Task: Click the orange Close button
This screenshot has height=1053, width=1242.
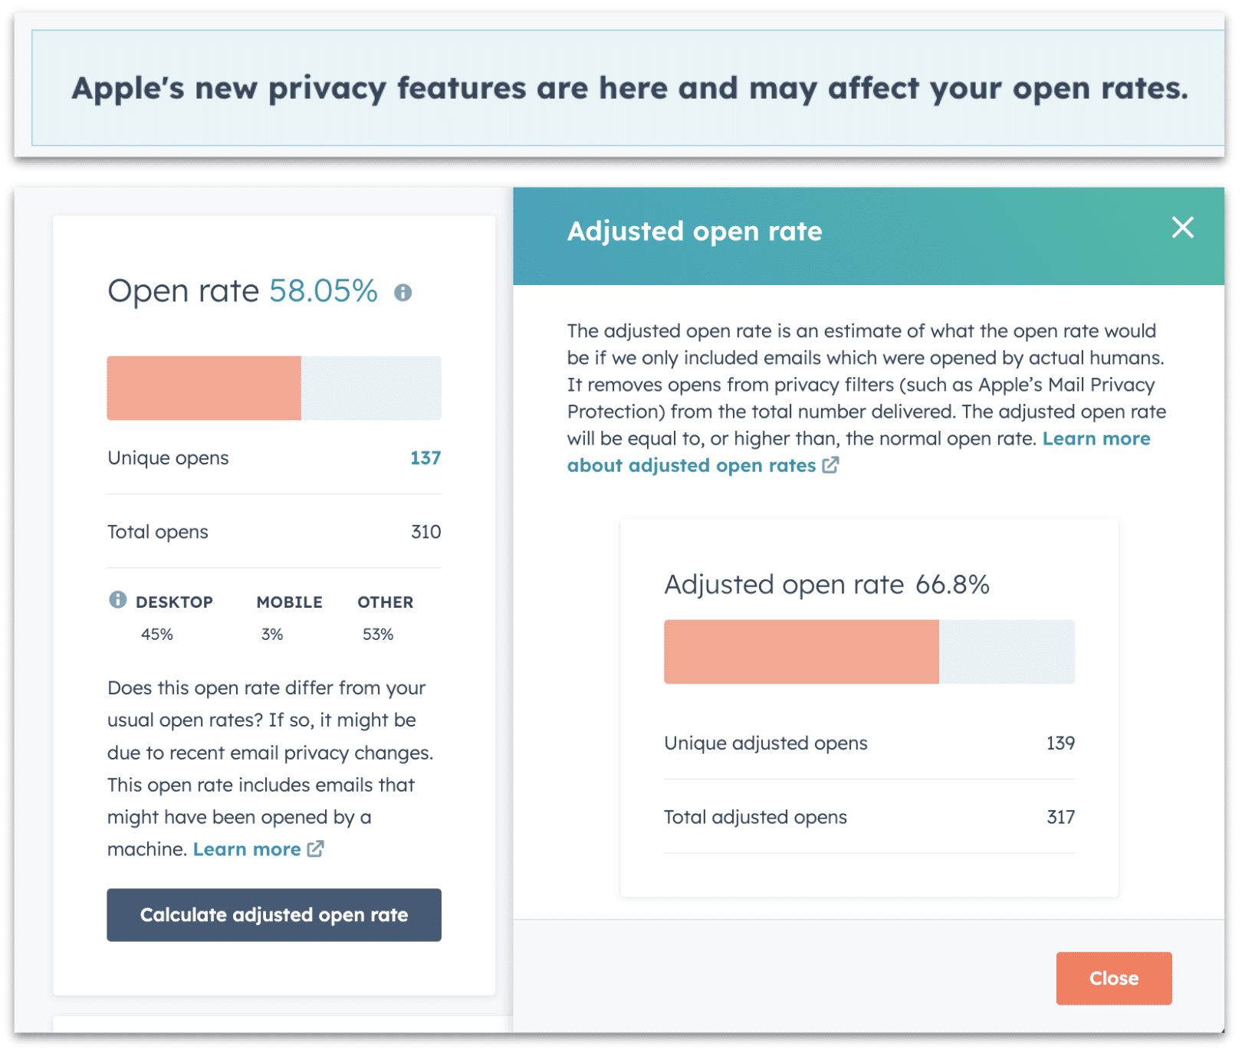Action: click(1113, 978)
